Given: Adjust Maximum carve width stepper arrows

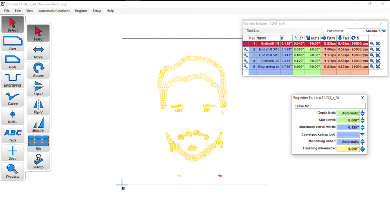Looking at the screenshot, I should (x=362, y=127).
